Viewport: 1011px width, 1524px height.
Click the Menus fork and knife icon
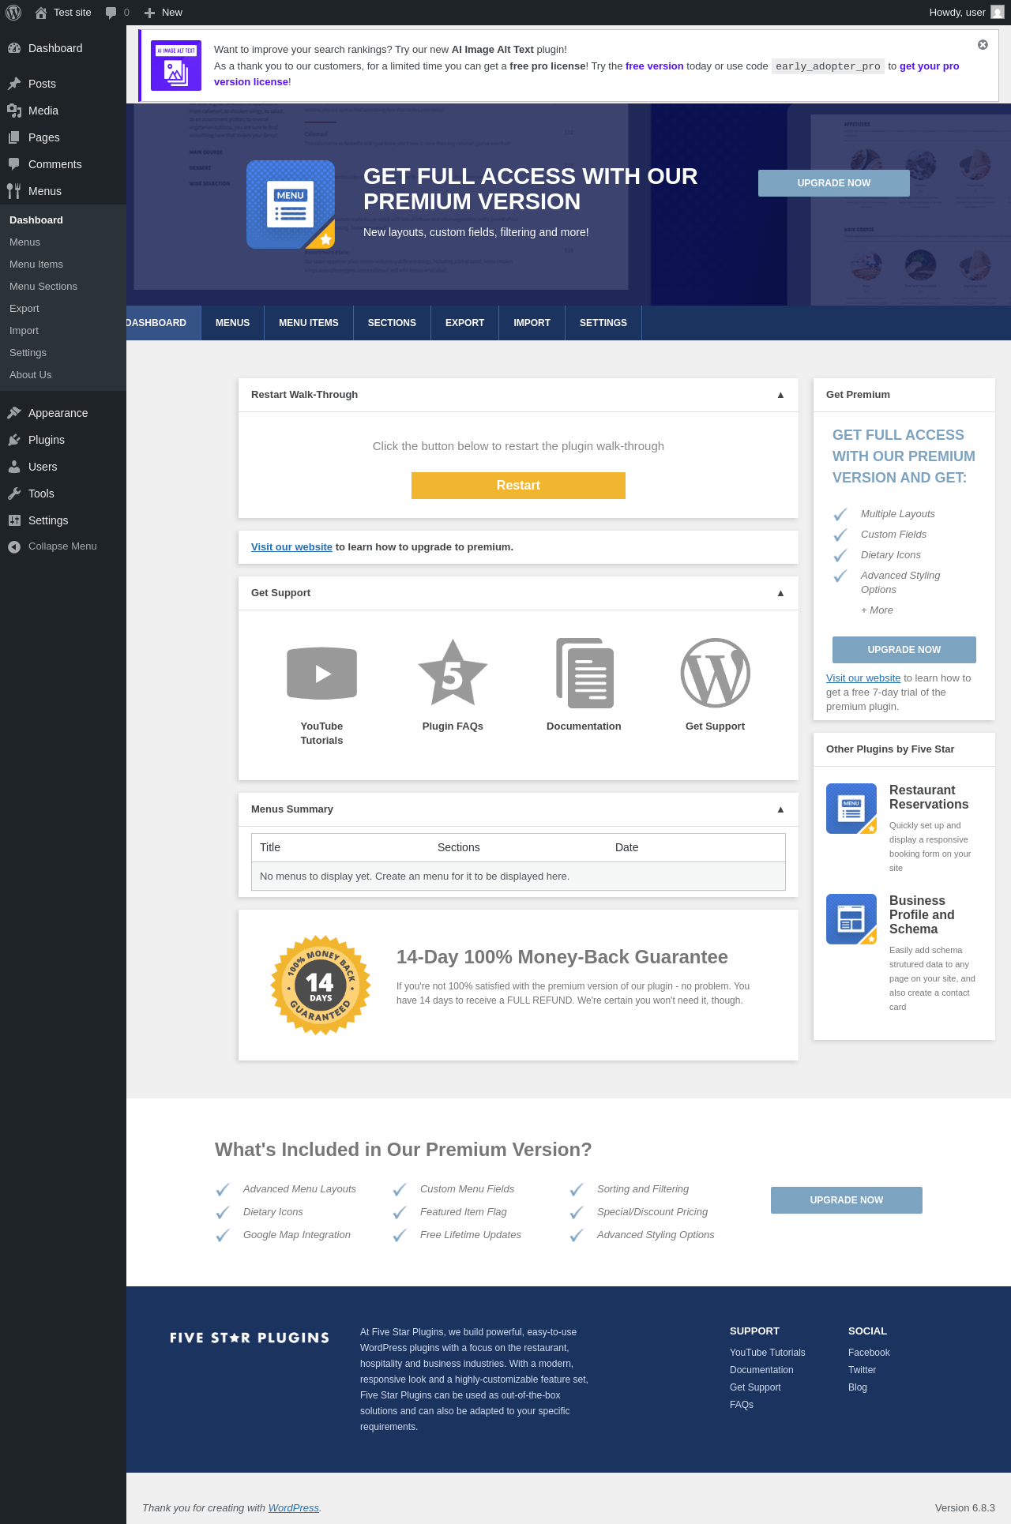[x=14, y=191]
